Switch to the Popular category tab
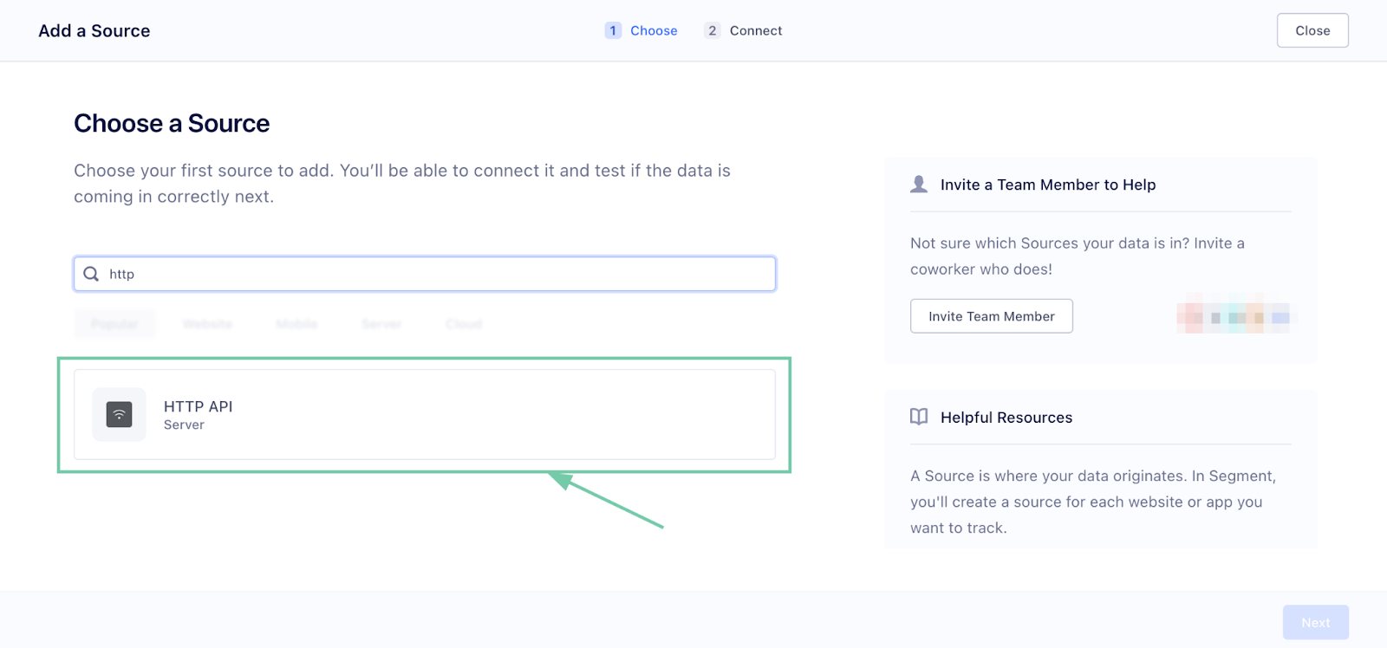The height and width of the screenshot is (648, 1387). (x=115, y=324)
